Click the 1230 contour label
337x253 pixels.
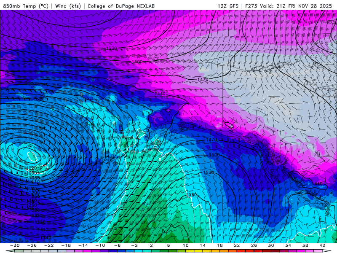pyautogui.click(x=35, y=196)
